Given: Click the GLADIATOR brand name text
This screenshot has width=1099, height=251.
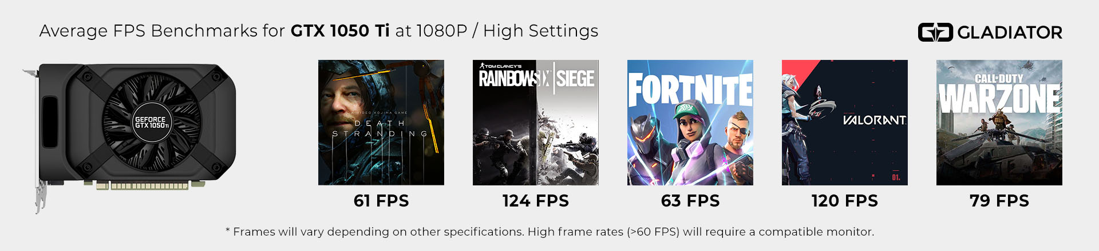Looking at the screenshot, I should coord(1010,33).
